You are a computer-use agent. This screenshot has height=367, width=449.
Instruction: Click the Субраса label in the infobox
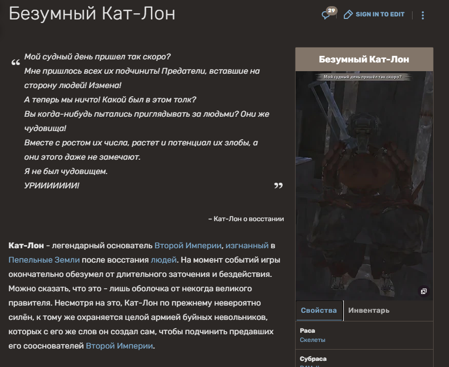pyautogui.click(x=313, y=359)
